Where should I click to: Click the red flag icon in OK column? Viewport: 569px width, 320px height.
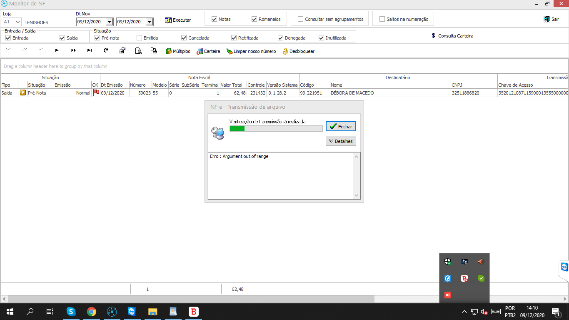[x=96, y=92]
